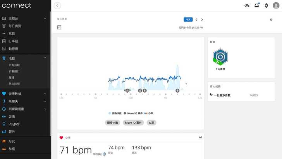Image resolution: width=282 pixels, height=159 pixels.
Task: Open the notifications inbox icon
Action: click(x=256, y=5)
